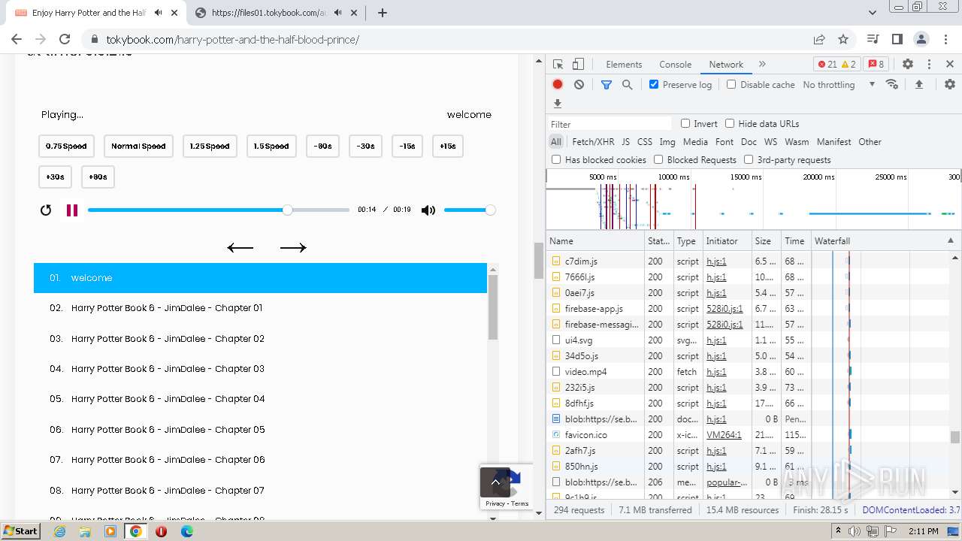
Task: Skip forward with the +15s button
Action: coord(448,147)
